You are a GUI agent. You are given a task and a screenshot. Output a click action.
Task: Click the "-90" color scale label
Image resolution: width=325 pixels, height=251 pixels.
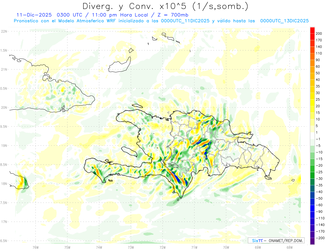click(x=319, y=211)
